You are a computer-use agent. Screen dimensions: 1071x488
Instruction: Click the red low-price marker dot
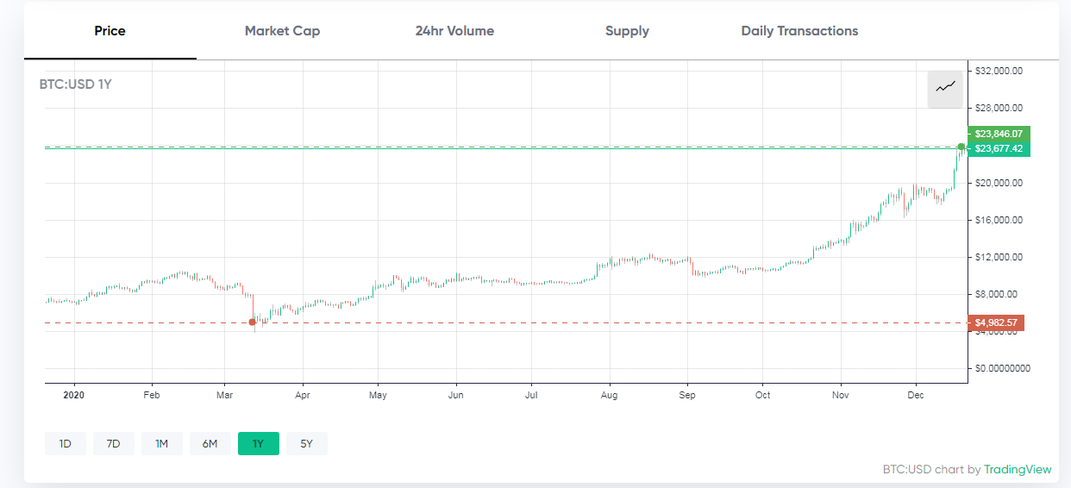(x=252, y=322)
